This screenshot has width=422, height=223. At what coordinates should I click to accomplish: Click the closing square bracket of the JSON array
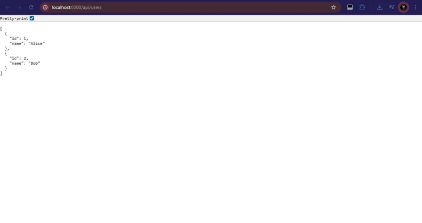coord(1,73)
